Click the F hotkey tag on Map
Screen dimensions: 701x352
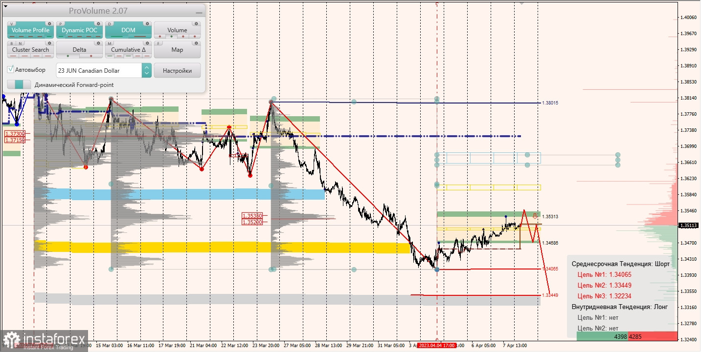158,43
